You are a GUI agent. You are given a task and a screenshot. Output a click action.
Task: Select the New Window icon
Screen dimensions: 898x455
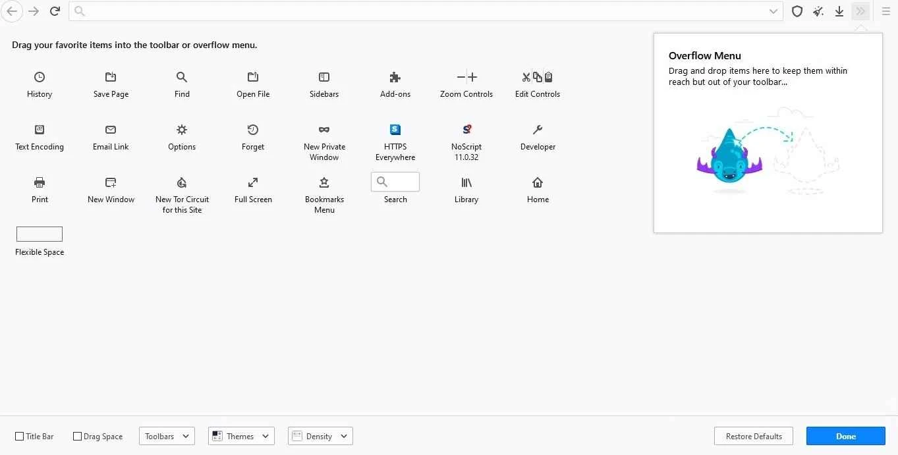click(x=111, y=182)
